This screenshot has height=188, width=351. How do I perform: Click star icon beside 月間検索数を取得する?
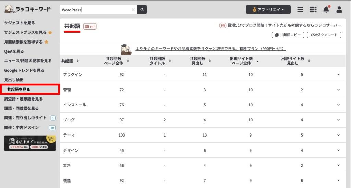(46, 42)
